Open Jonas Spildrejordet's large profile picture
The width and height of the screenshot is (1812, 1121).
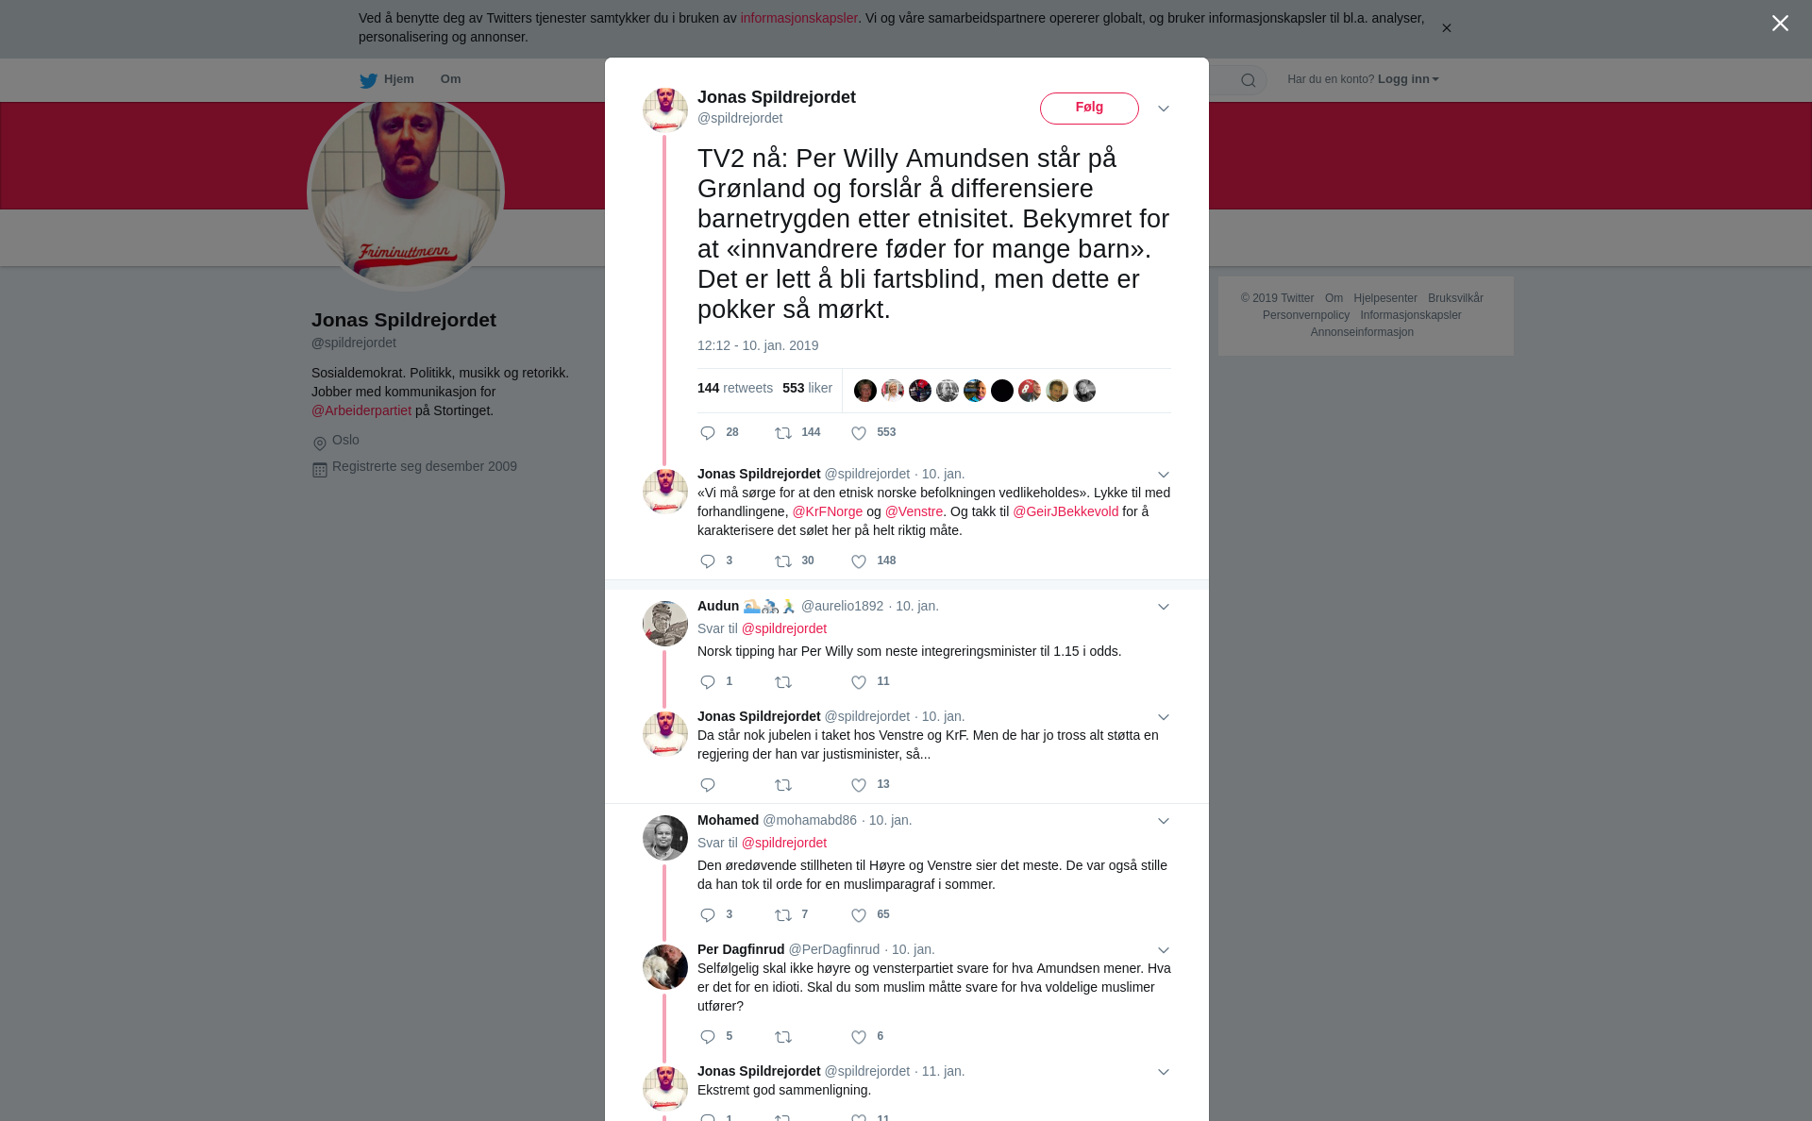[406, 192]
